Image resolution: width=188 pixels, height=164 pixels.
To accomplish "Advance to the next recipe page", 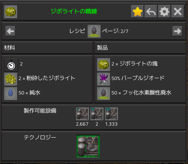I will click(x=177, y=31).
